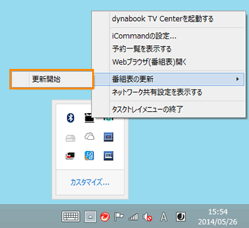Click the blue laptop icon with red dot

click(108, 137)
